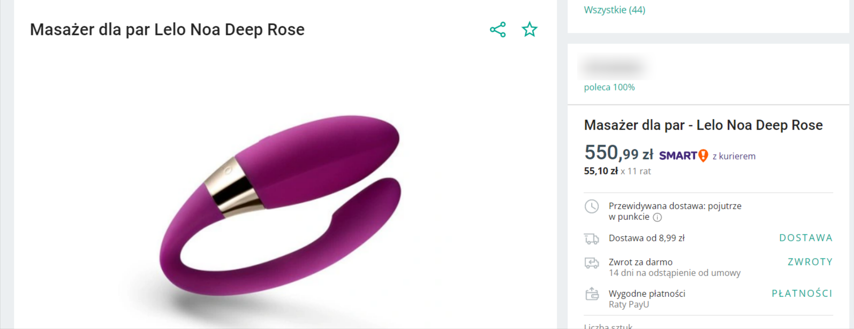Click the '55,10 zł x 11 rat' installment text
This screenshot has width=854, height=329.
pos(617,171)
